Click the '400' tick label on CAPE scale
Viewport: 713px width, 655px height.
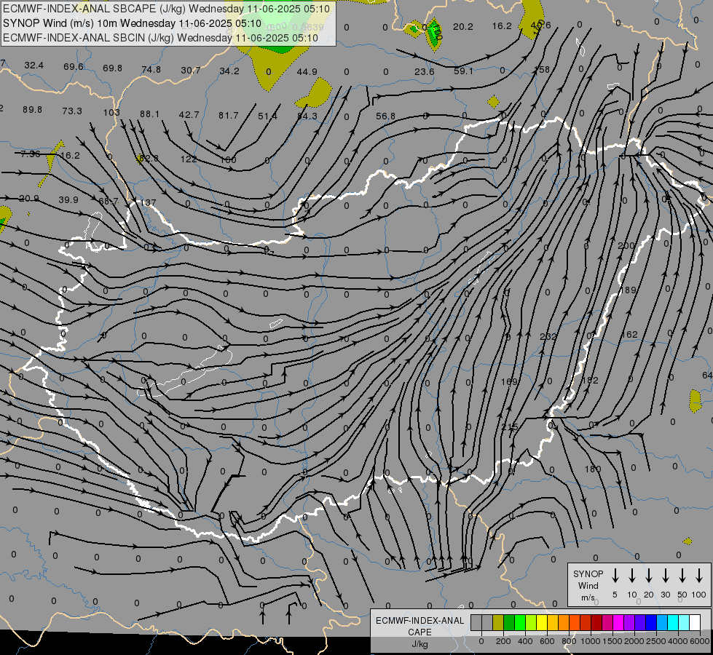[525, 641]
